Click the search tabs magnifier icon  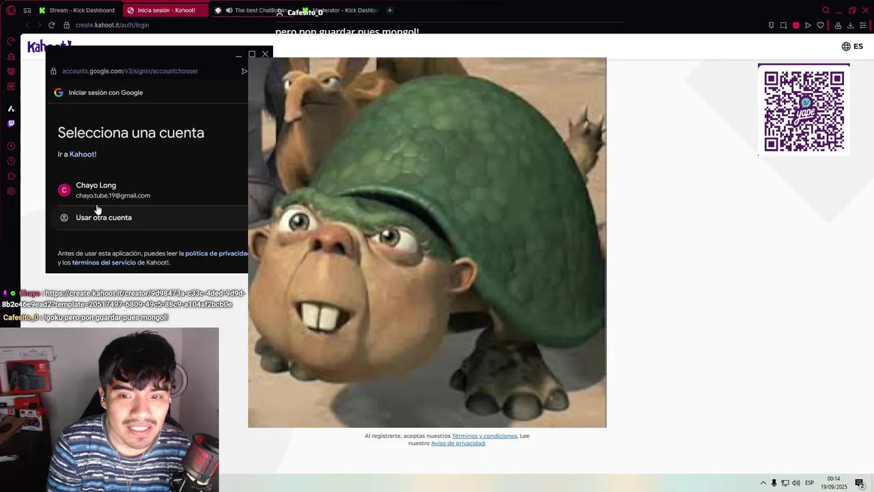pyautogui.click(x=826, y=10)
